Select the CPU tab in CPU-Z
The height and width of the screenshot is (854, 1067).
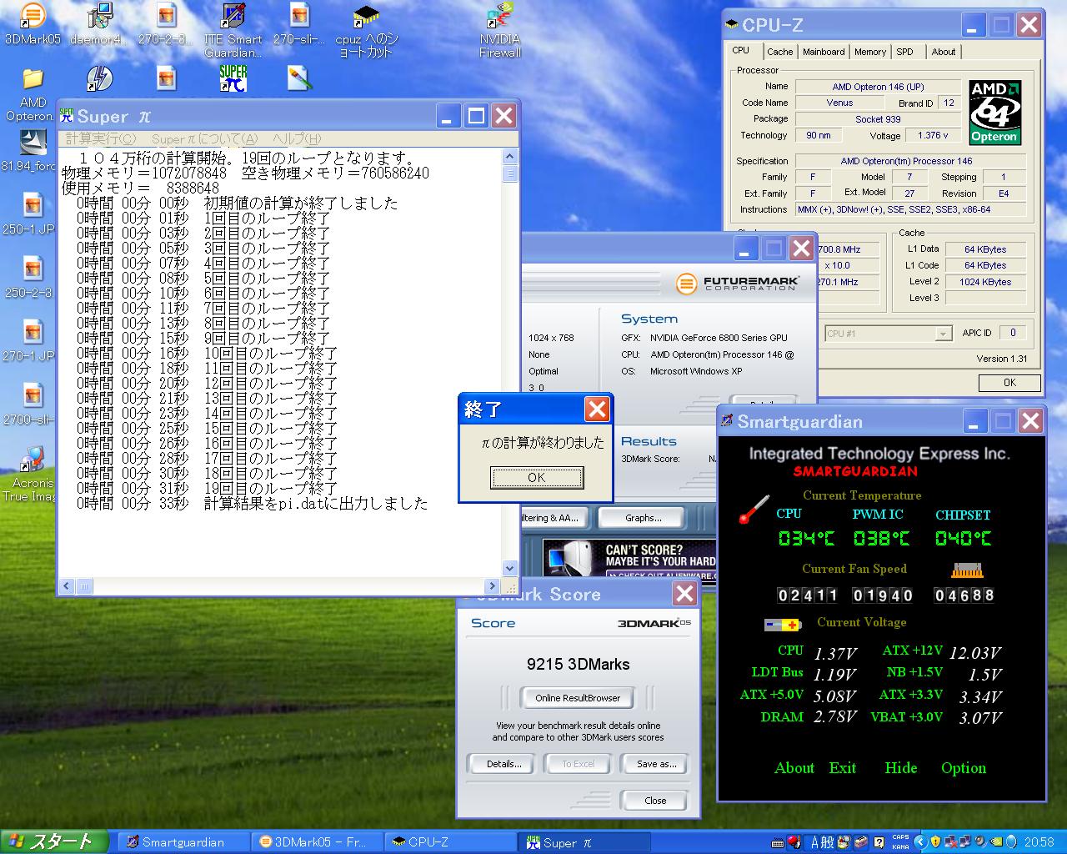pyautogui.click(x=741, y=50)
